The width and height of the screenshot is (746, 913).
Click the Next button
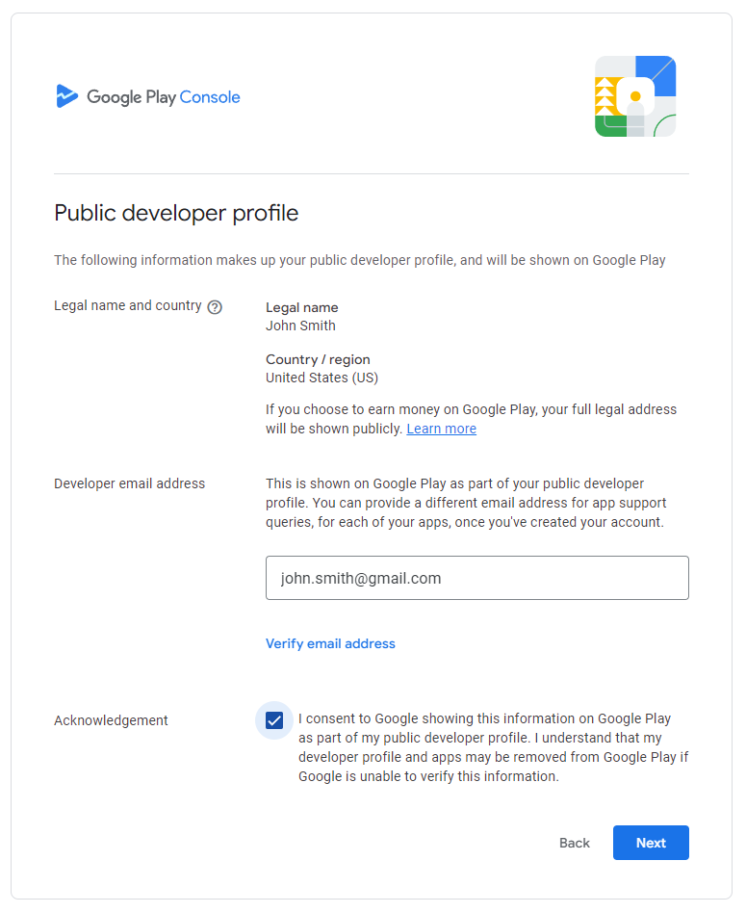(651, 843)
